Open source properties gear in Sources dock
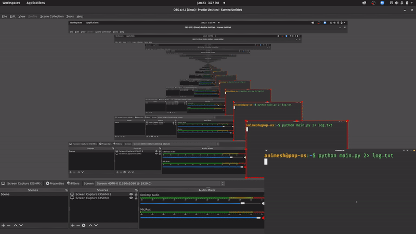The height and width of the screenshot is (234, 416). tap(84, 225)
